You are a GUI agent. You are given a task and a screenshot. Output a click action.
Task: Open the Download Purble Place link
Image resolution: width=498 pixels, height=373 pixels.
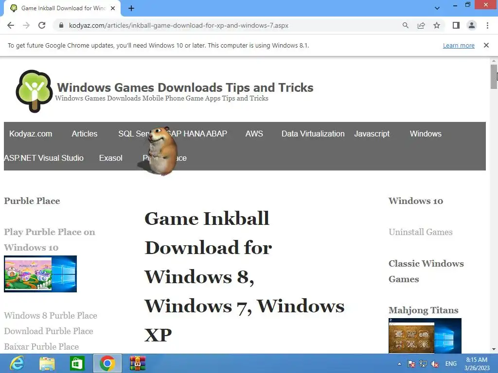pos(49,331)
